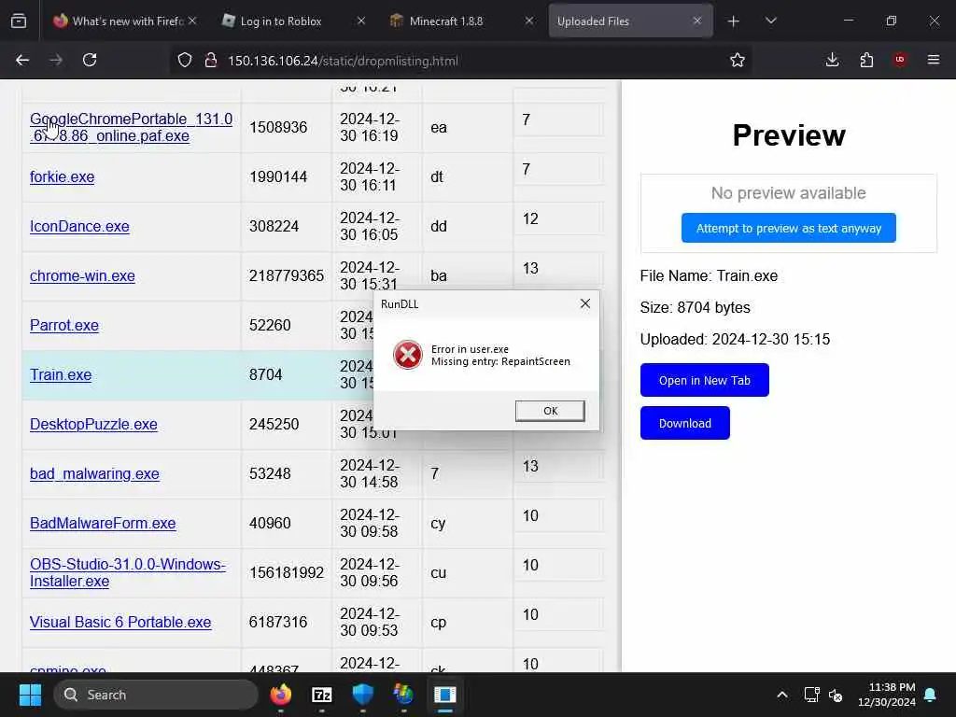Open GoogleChromePortable online.paf.exe link
Image resolution: width=956 pixels, height=717 pixels.
131,127
